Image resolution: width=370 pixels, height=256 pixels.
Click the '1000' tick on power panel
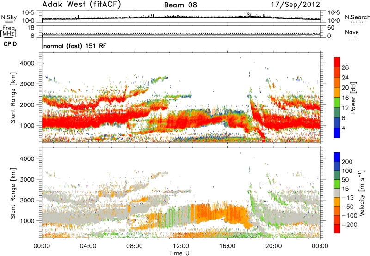click(27, 125)
